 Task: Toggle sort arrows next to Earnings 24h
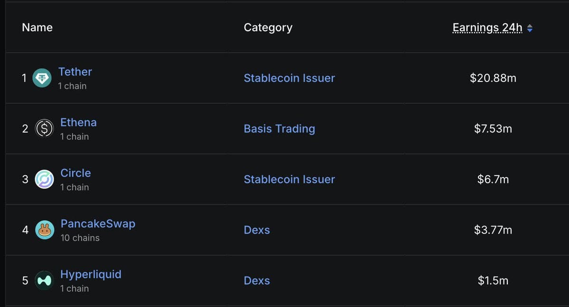(x=530, y=28)
